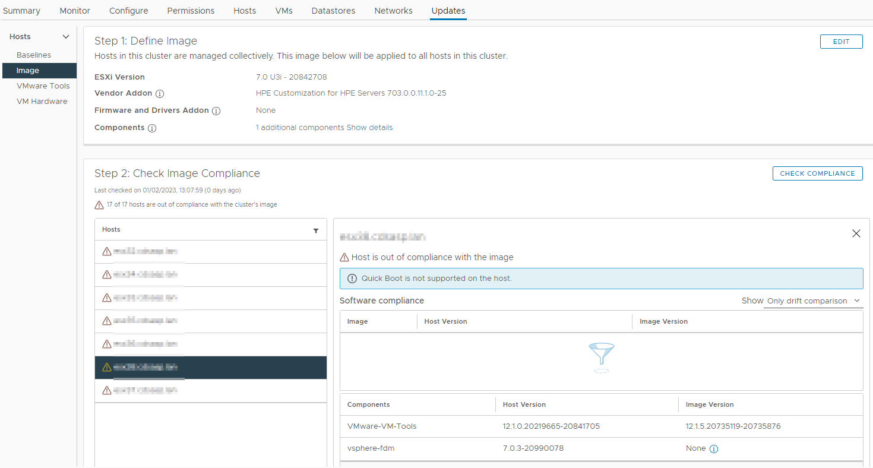Open VM Hardware in the sidebar

(x=42, y=102)
